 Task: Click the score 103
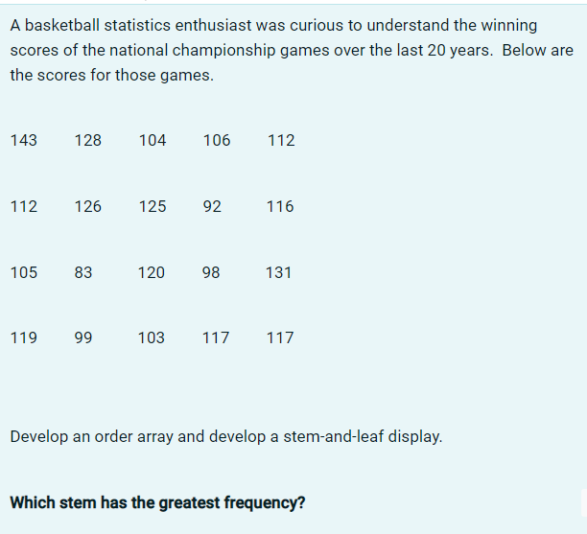click(152, 337)
